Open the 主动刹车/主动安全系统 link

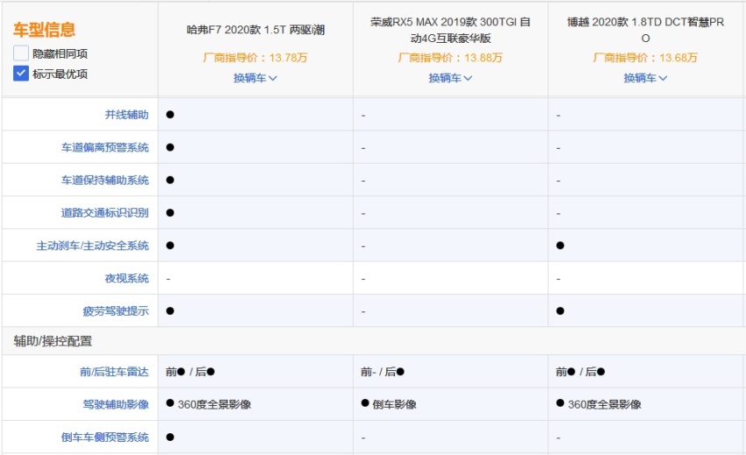point(92,246)
